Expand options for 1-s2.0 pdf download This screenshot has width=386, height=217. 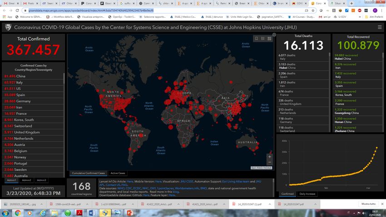coord(133,204)
